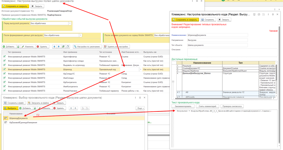Click the Результат code line in the code editor

[x=224, y=111]
